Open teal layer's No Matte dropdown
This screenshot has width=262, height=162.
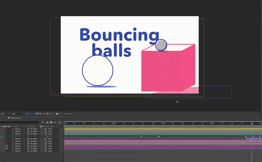[35, 134]
